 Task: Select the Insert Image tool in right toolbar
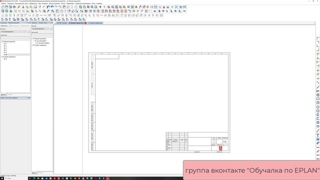click(x=318, y=139)
